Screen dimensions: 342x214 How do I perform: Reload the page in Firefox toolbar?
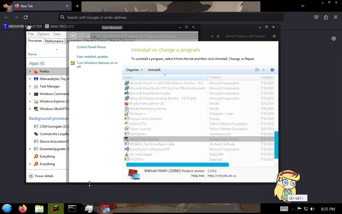point(26,17)
